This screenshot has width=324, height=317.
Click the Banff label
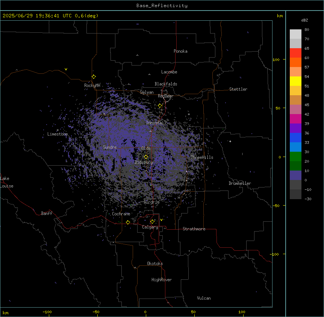click(47, 213)
